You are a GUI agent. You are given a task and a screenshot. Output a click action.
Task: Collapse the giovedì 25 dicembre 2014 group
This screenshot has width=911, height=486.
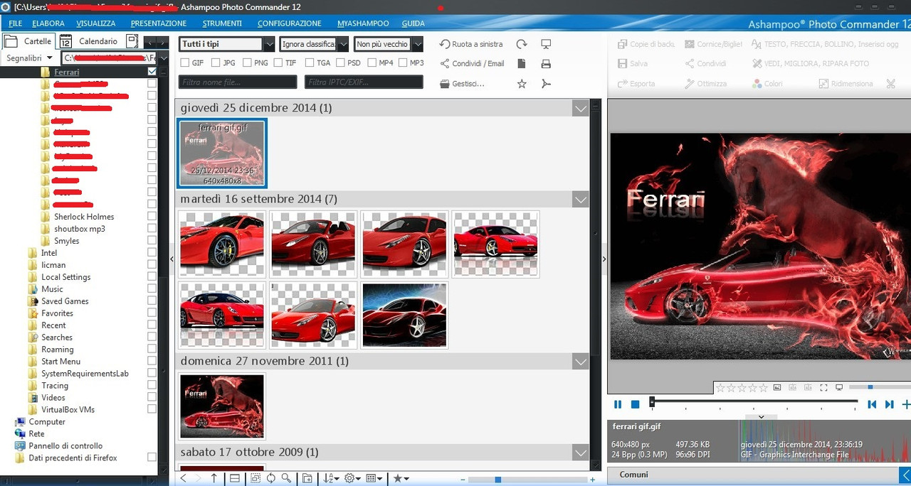coord(580,108)
